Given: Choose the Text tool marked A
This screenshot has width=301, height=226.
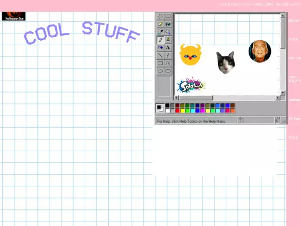Looking at the screenshot, I should click(168, 47).
